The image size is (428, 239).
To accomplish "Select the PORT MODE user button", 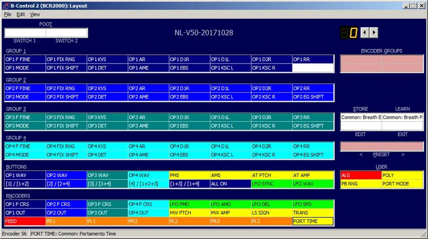I will point(402,184).
